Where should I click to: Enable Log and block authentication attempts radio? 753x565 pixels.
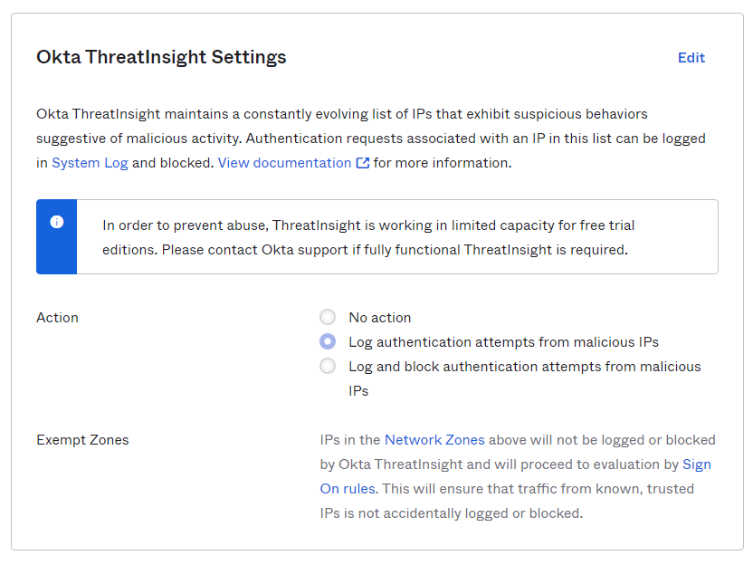(328, 366)
